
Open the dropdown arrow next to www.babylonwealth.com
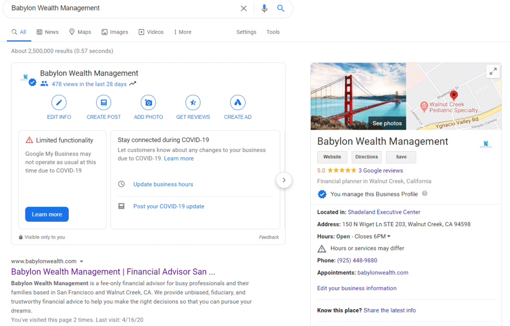(x=82, y=261)
